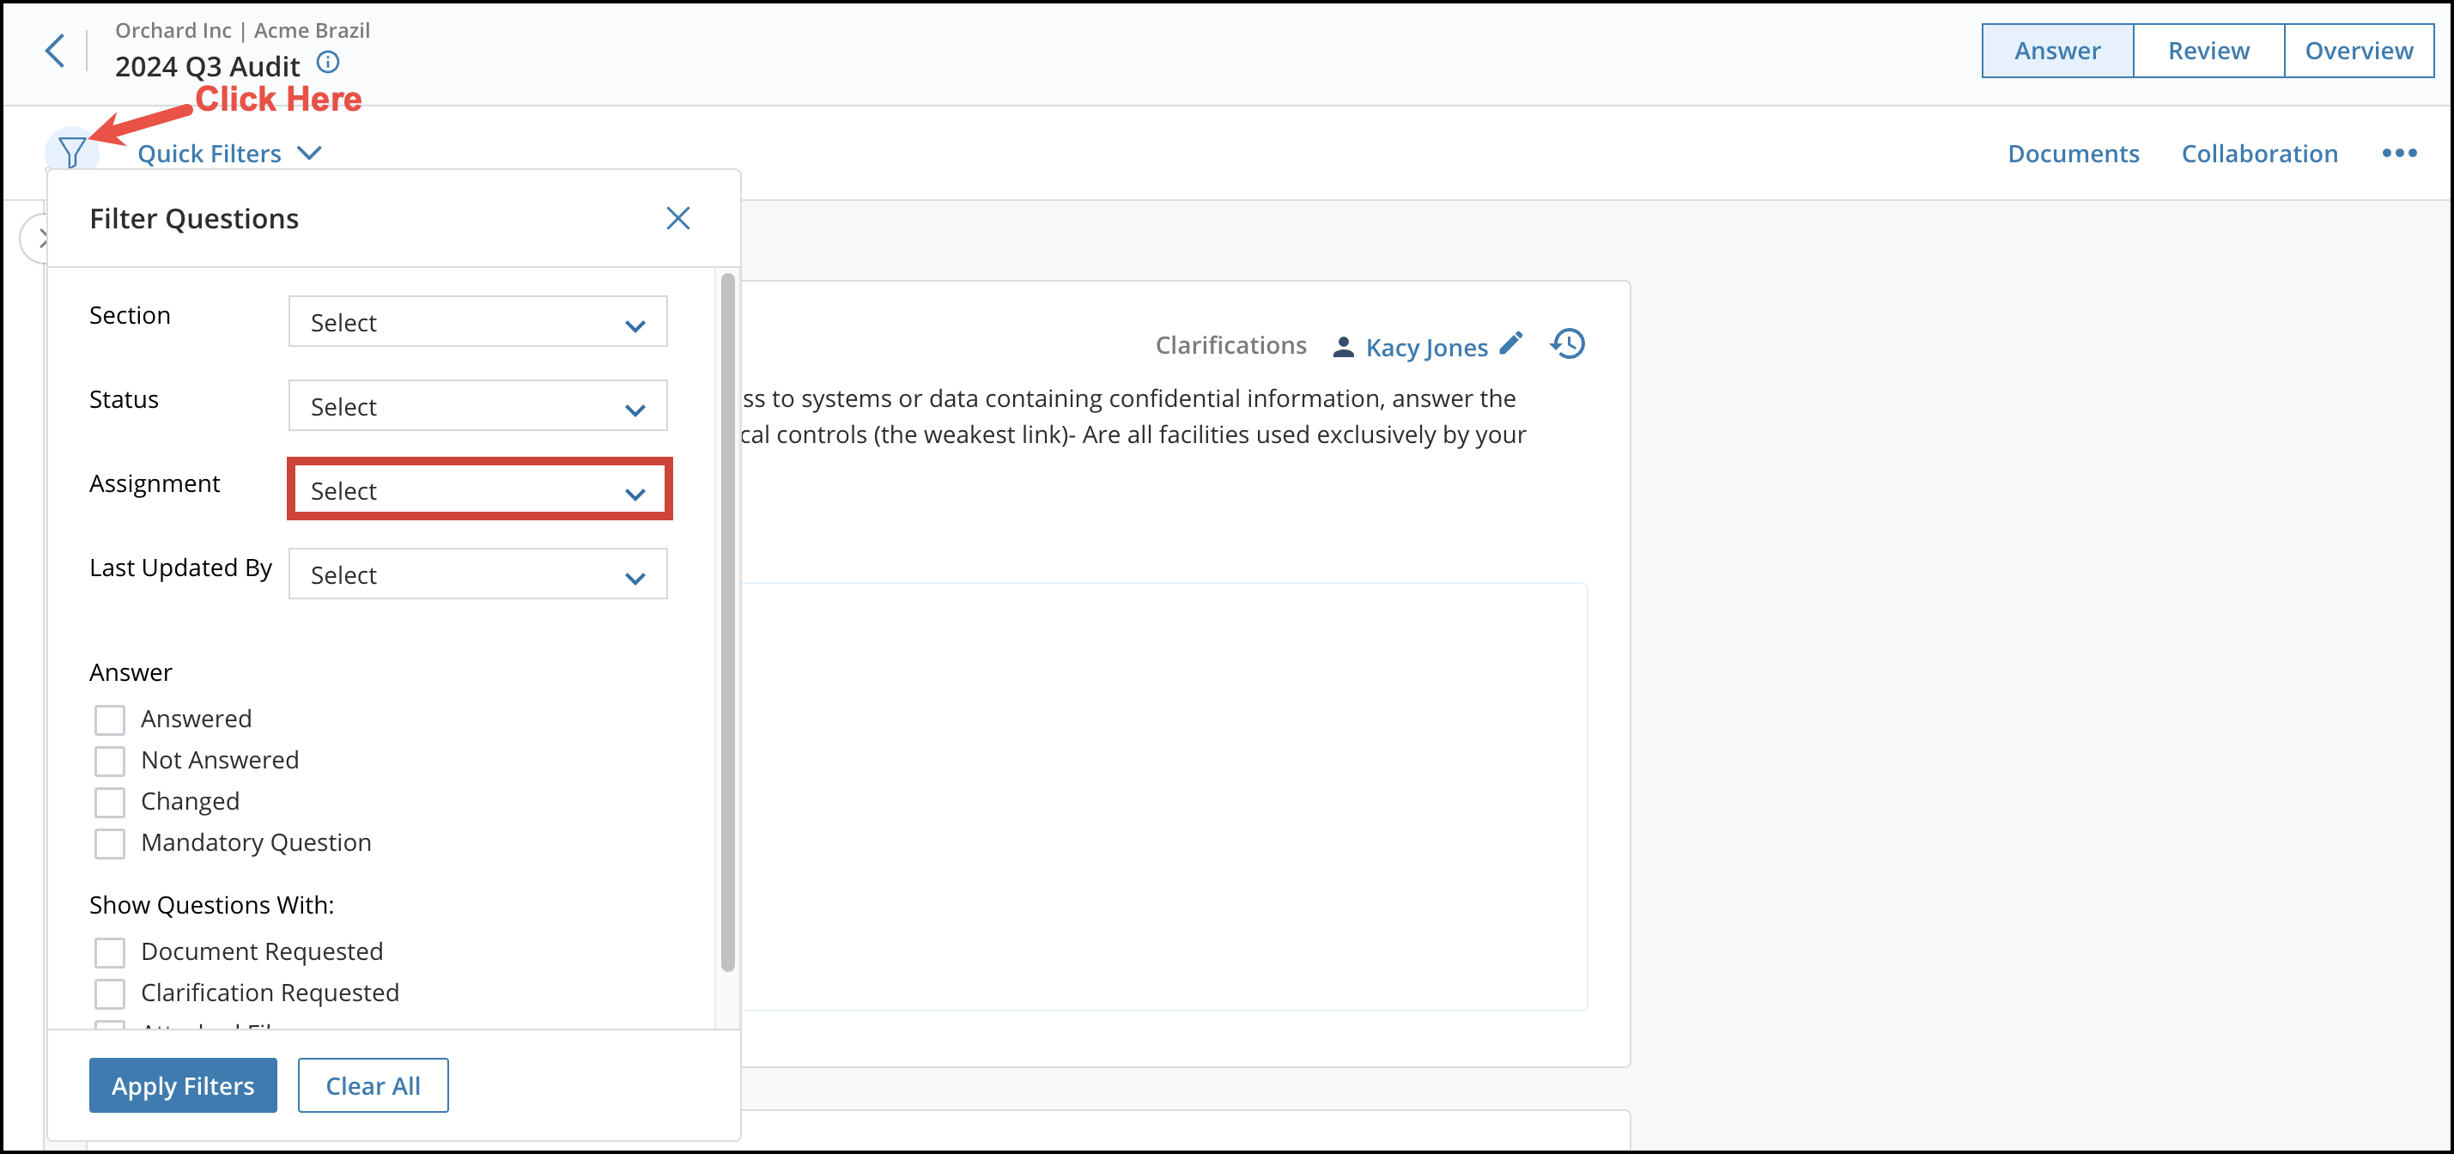This screenshot has width=2454, height=1154.
Task: Open the Assignment dropdown
Action: [478, 489]
